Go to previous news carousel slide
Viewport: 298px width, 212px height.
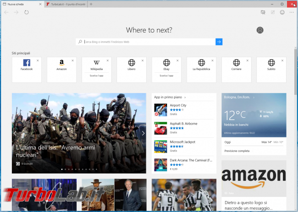(15, 133)
